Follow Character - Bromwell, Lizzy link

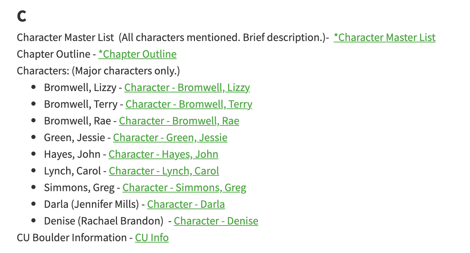pos(187,87)
